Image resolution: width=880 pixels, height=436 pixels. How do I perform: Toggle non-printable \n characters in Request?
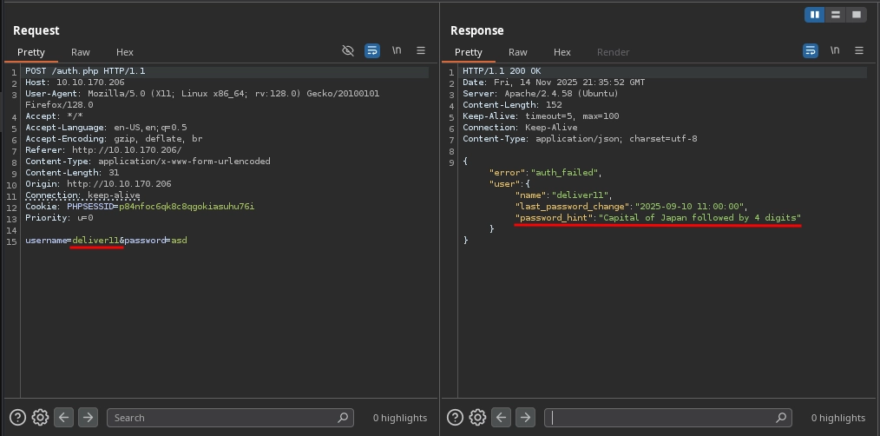397,50
